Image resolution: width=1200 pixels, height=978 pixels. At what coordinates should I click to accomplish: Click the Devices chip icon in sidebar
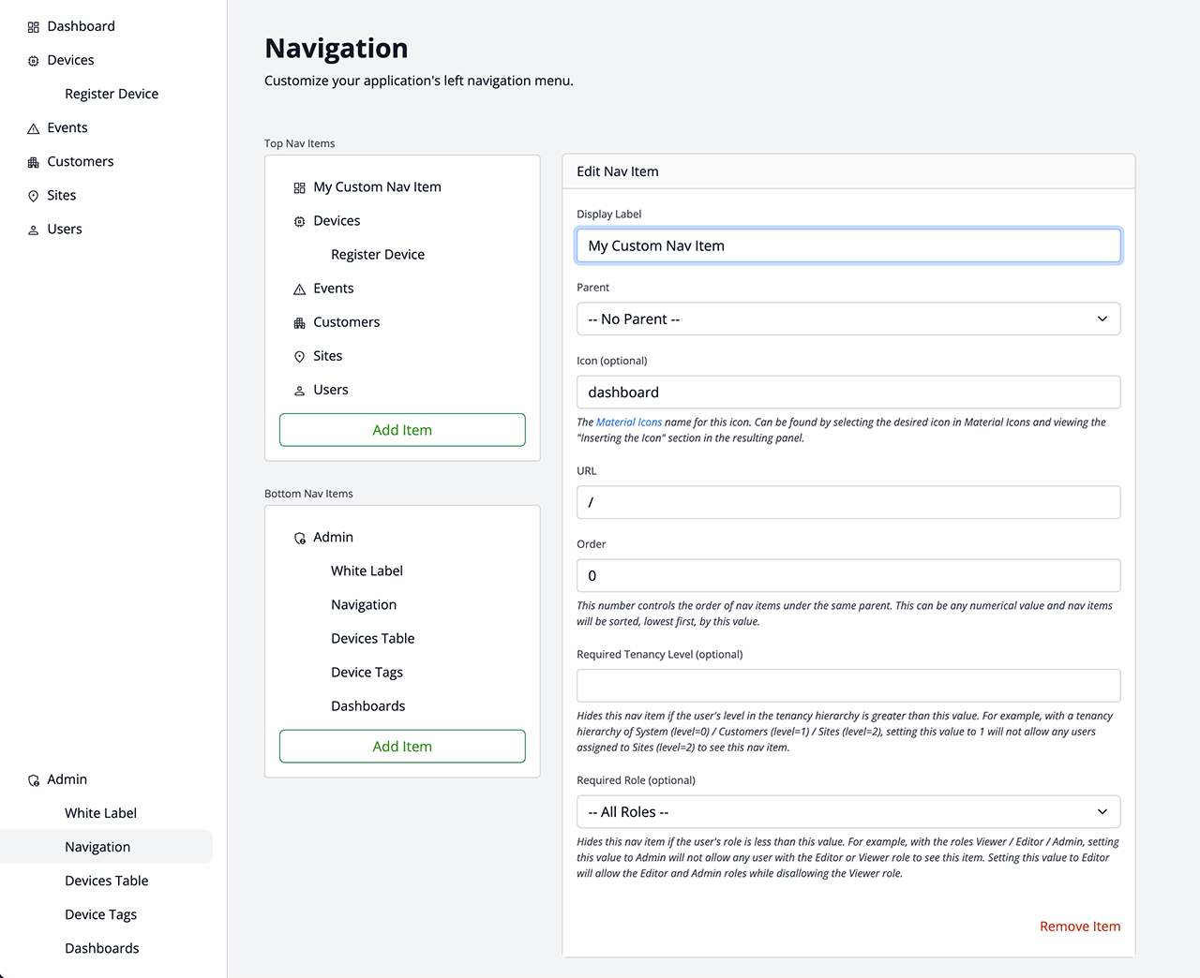(34, 61)
